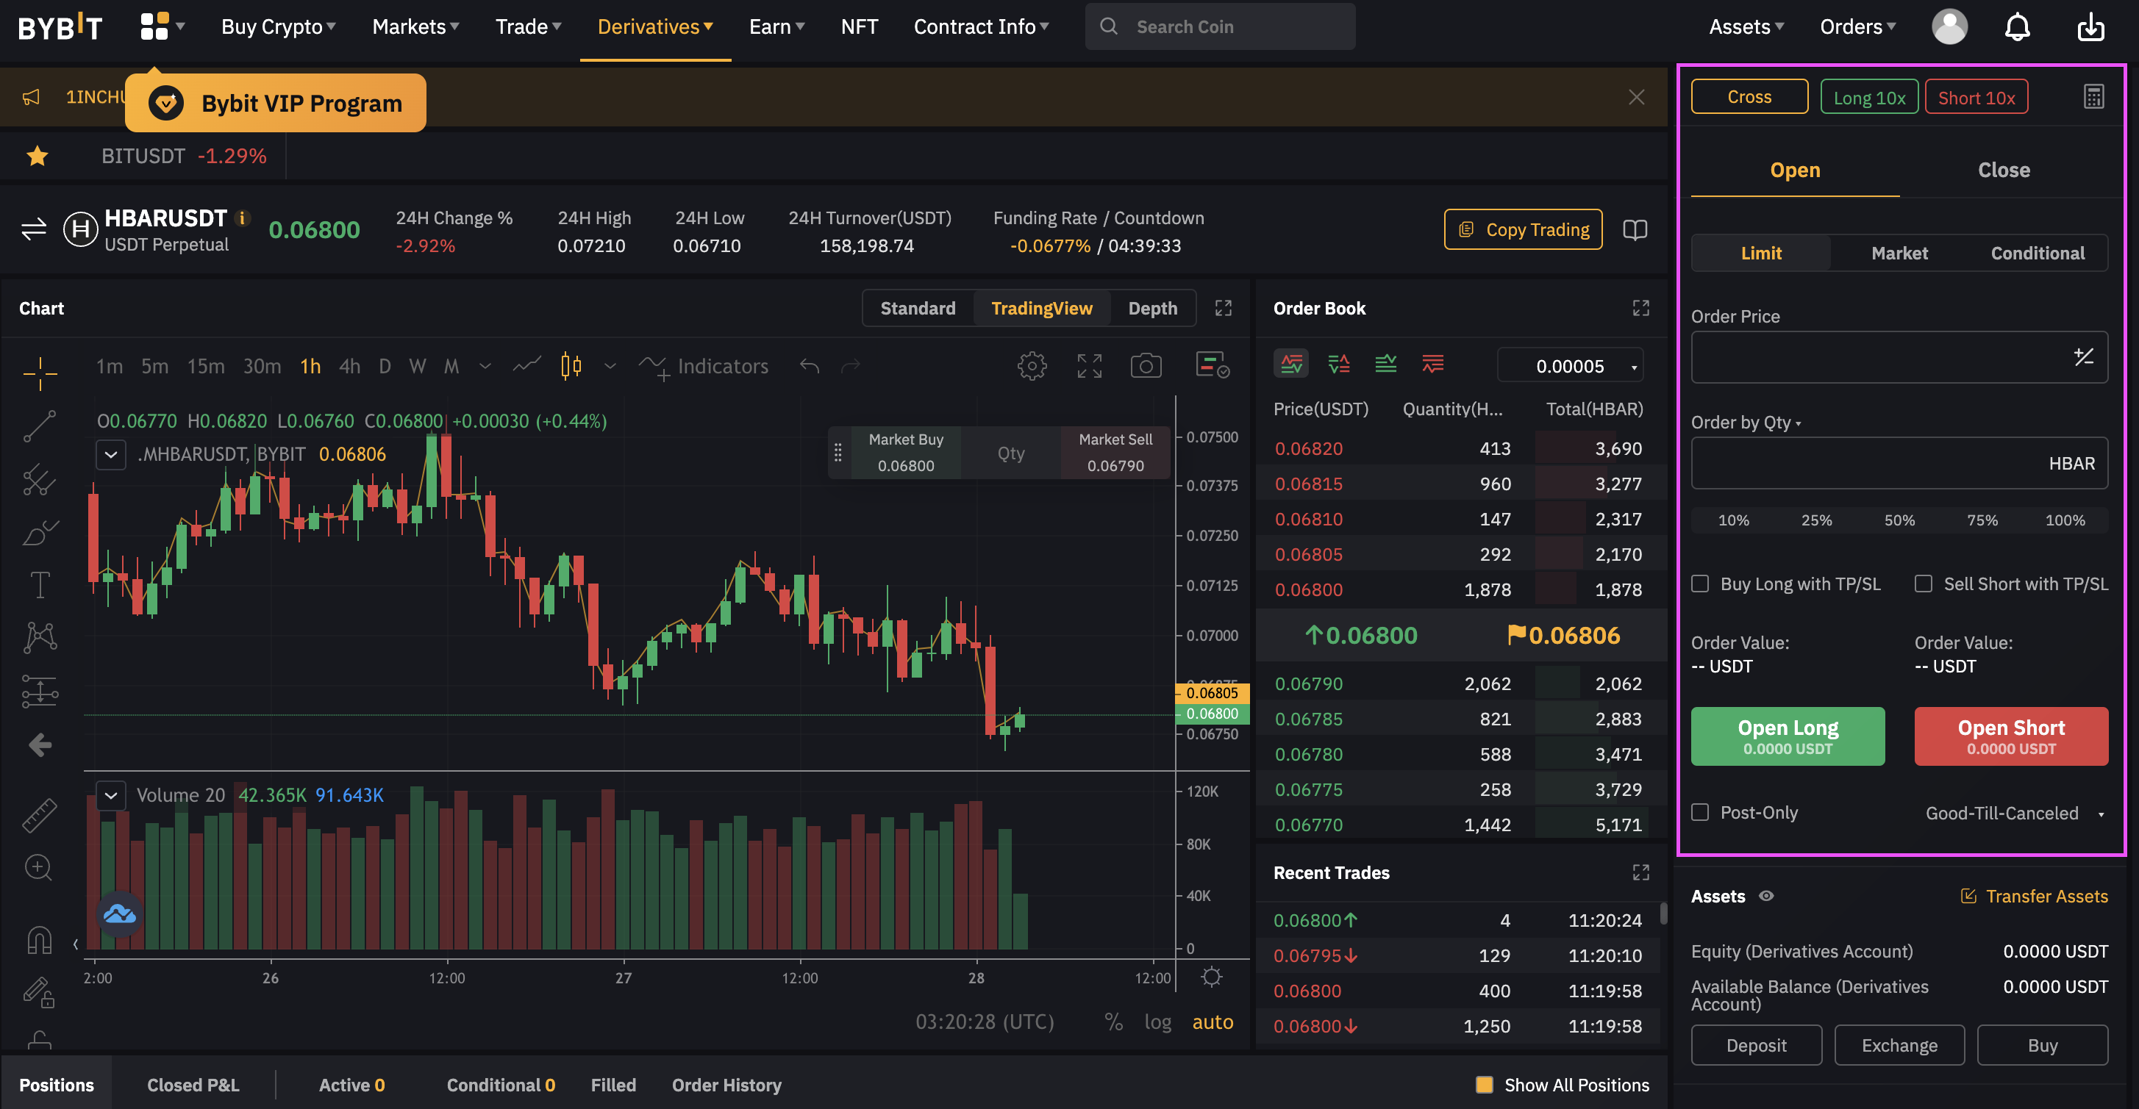Image resolution: width=2139 pixels, height=1109 pixels.
Task: Toggle percent scale on chart
Action: click(1113, 1022)
